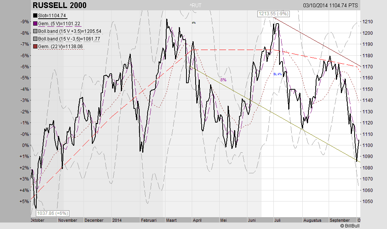The image size is (387, 229).
Task: Click the 1120 price axis value
Action: point(368,123)
